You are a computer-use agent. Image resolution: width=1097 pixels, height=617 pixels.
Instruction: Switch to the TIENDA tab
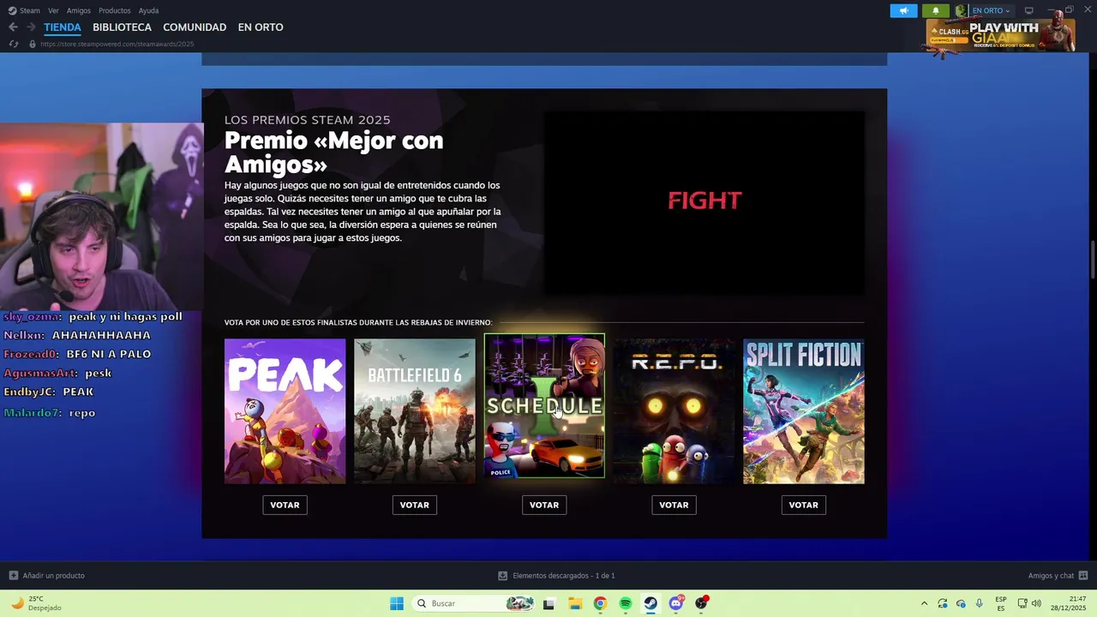63,27
